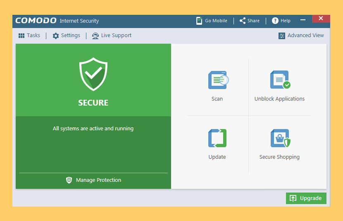Click the Share nodes icon
This screenshot has height=221, width=343.
[243, 21]
